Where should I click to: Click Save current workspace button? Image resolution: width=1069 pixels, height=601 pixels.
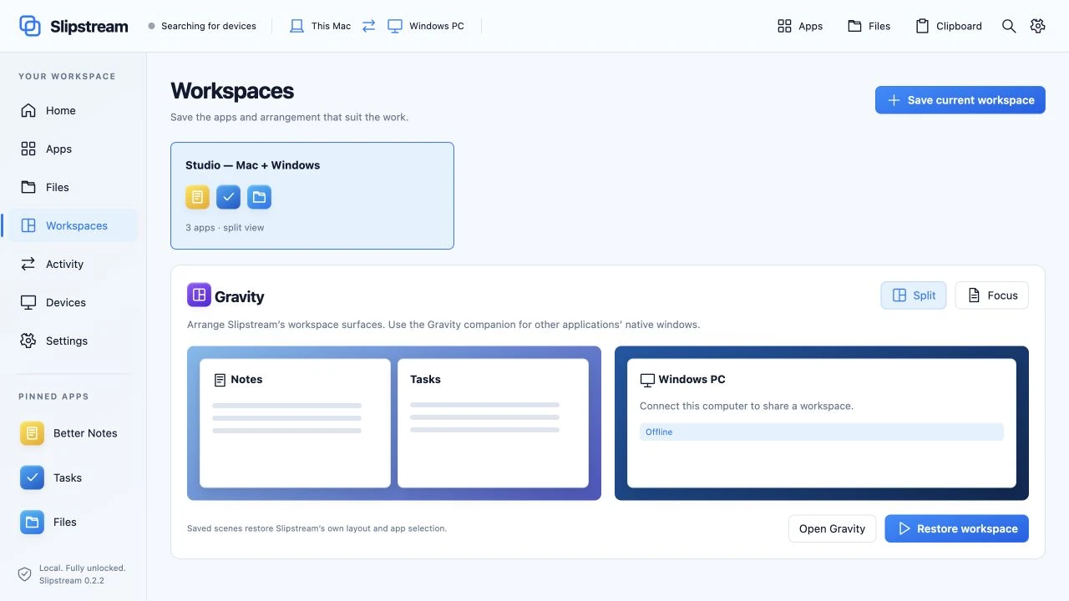[x=960, y=100]
